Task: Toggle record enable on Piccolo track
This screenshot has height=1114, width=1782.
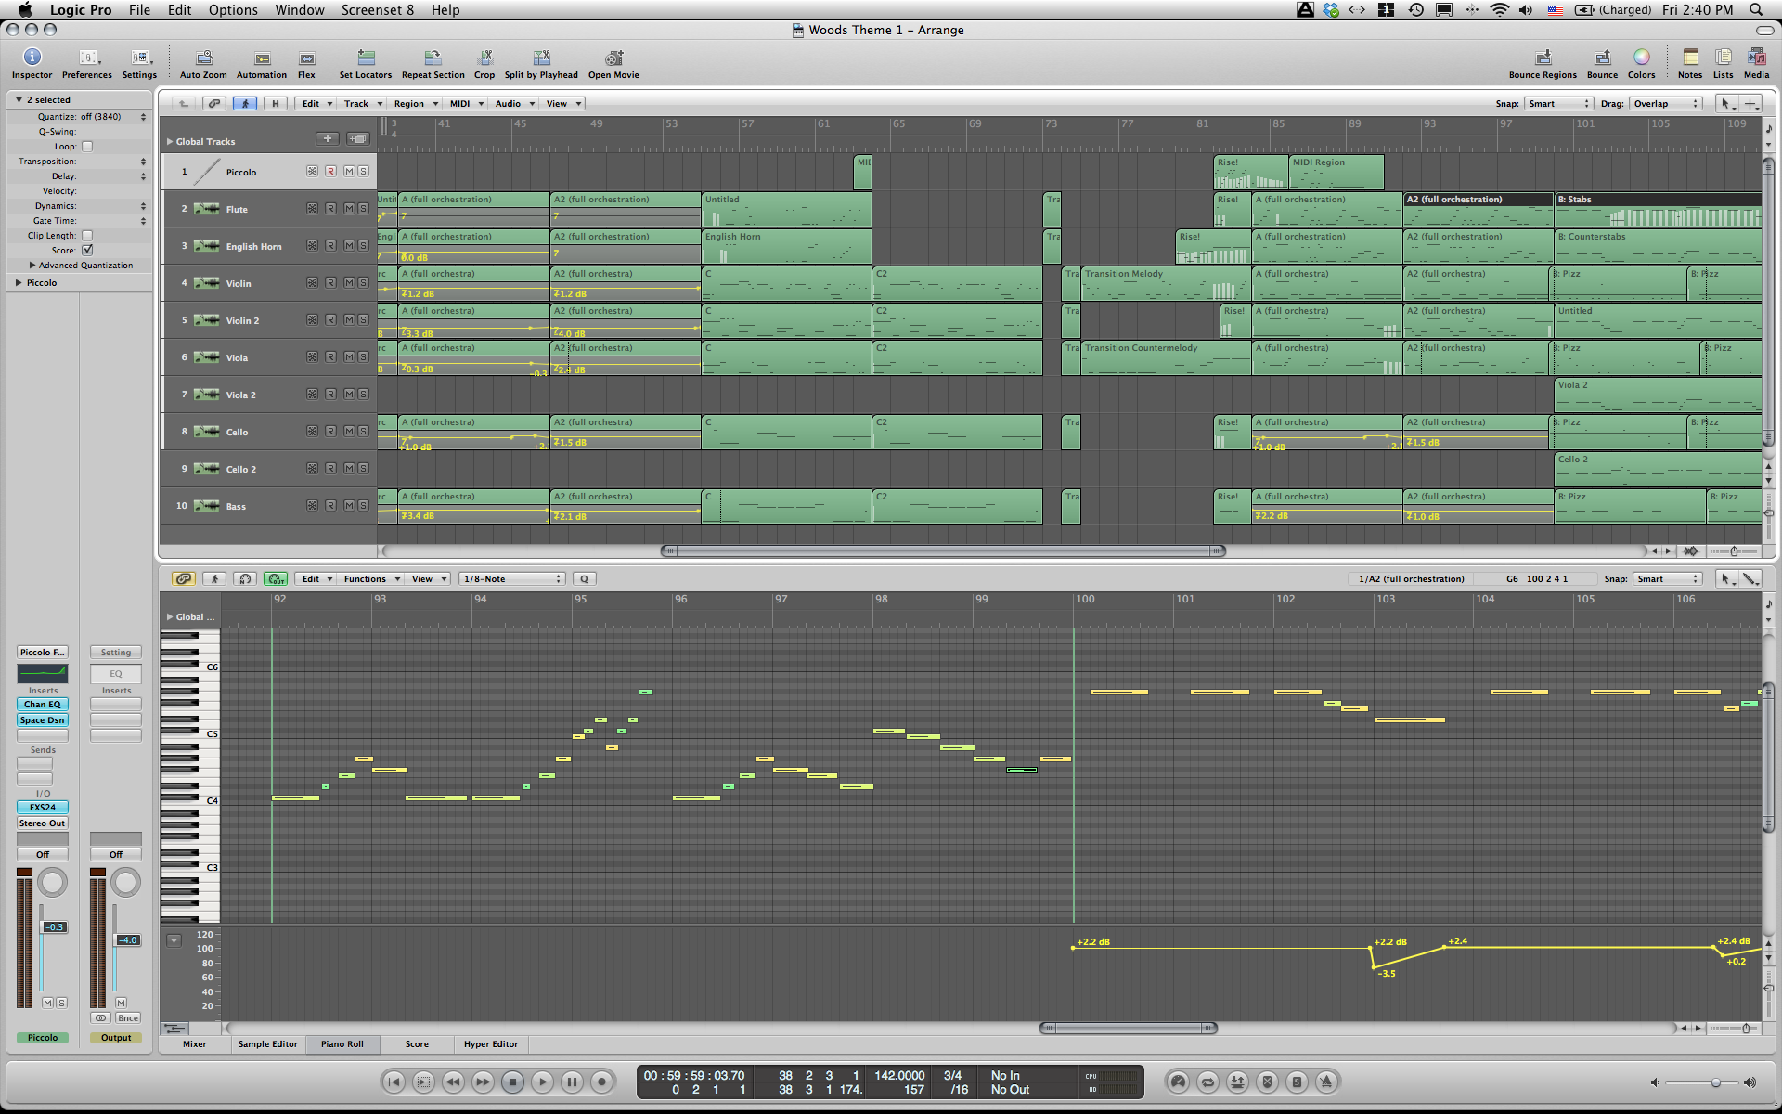Action: coord(330,172)
